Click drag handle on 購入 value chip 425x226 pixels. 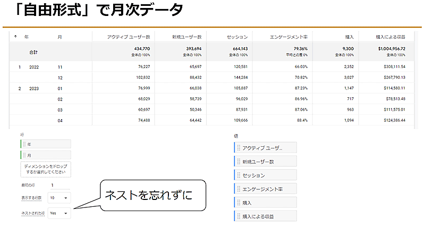239,203
